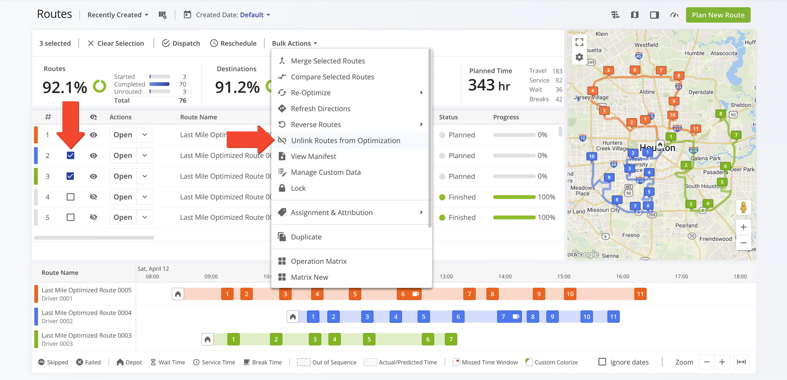Click the timeline zoom minus button

coord(707,362)
